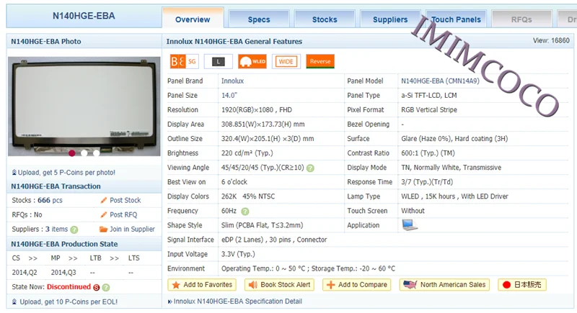
Task: Click Post Stock link
Action: click(125, 200)
